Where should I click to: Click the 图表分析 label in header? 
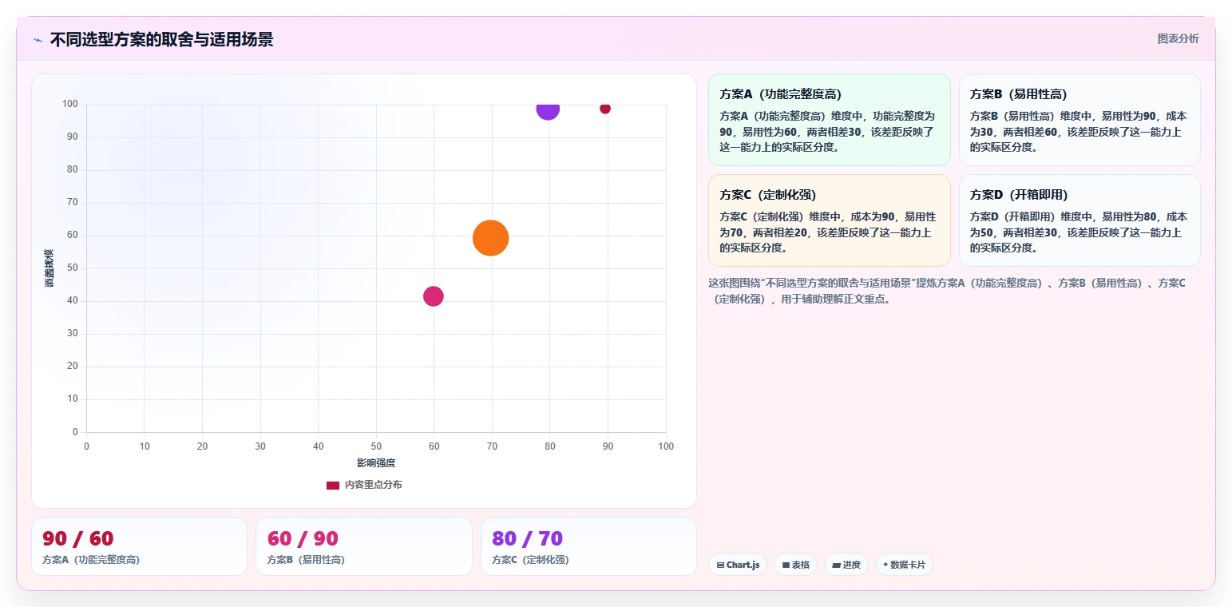pyautogui.click(x=1178, y=38)
